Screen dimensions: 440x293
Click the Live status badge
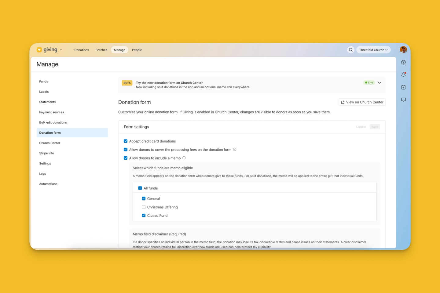tap(369, 83)
